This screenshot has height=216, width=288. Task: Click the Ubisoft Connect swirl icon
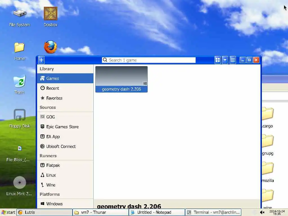(42, 146)
